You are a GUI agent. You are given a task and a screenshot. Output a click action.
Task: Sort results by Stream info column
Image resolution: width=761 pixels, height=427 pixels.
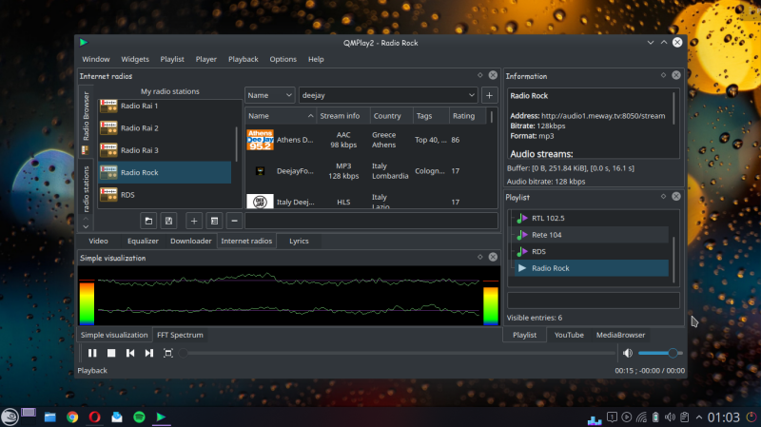[x=342, y=116]
